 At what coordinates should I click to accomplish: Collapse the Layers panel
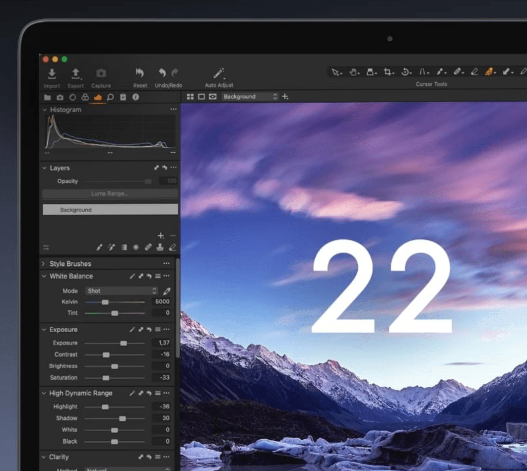pyautogui.click(x=44, y=168)
